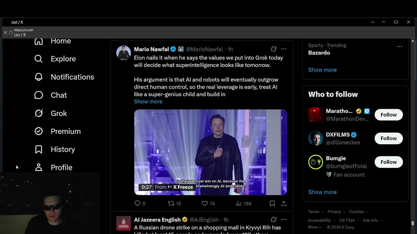This screenshot has height=234, width=417.
Task: Open the @MarioNawfal handle link
Action: point(205,49)
